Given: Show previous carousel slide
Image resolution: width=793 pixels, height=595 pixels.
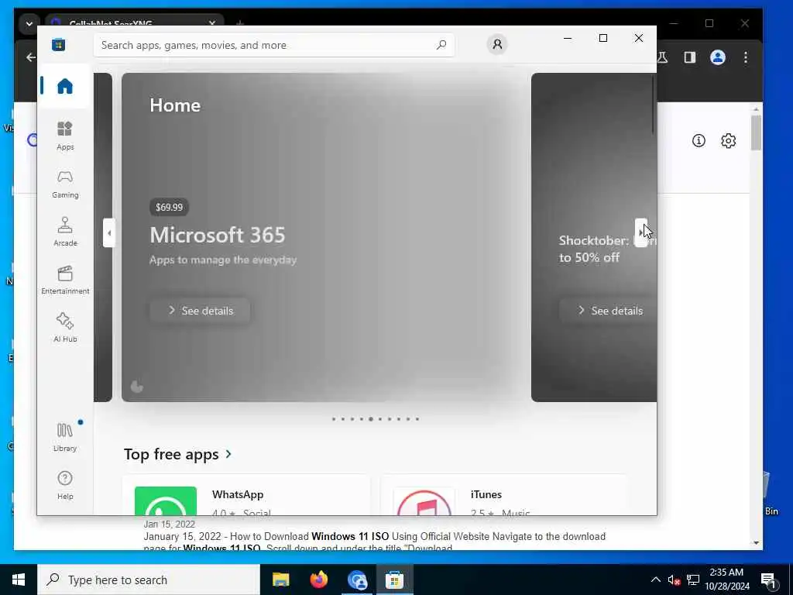Looking at the screenshot, I should coord(108,232).
